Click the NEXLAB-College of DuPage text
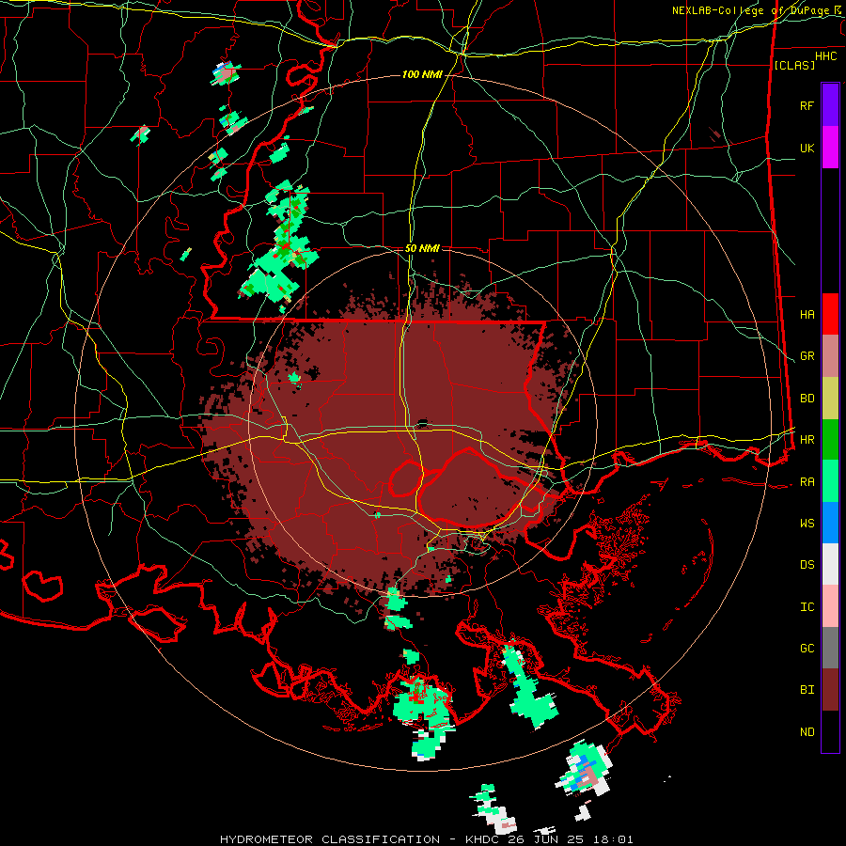The width and height of the screenshot is (846, 846). 752,10
